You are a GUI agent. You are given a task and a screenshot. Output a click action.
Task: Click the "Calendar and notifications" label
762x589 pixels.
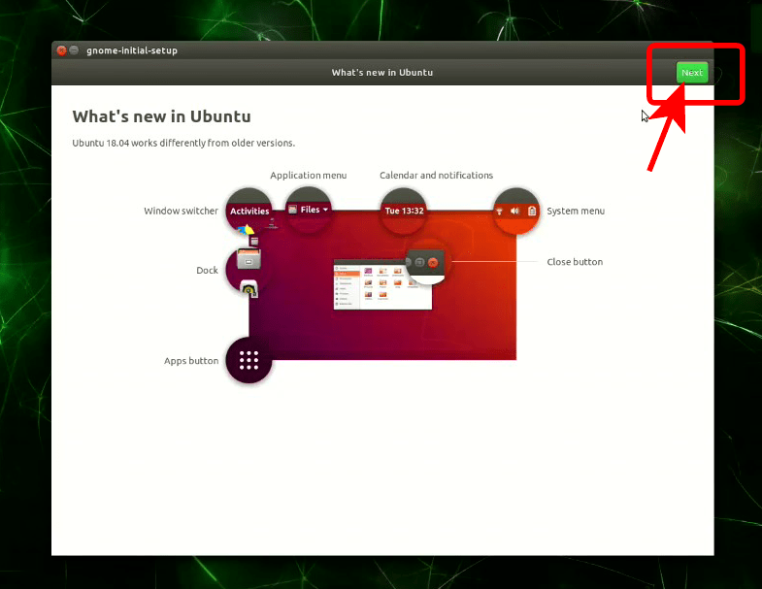[x=436, y=176]
